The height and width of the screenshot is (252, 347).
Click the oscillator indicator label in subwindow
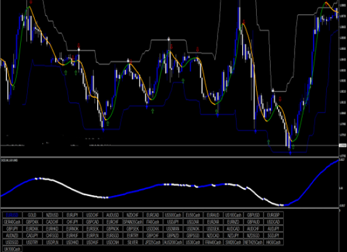[x=9, y=160]
